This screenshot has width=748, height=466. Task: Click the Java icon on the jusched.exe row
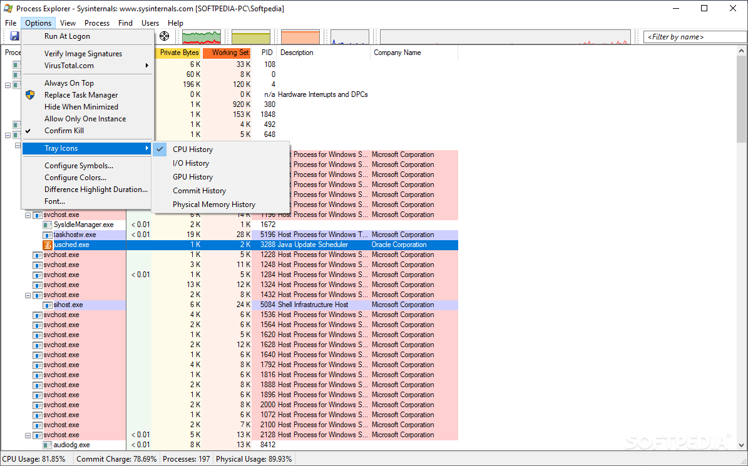pyautogui.click(x=48, y=244)
